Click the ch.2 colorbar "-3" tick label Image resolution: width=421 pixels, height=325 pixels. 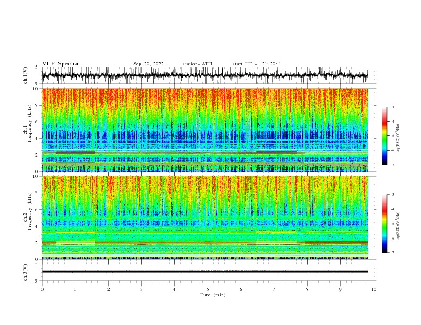[392, 195]
